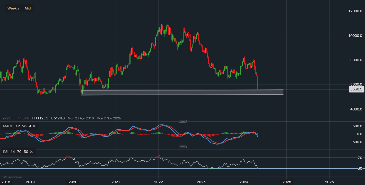Edit the MACD signal period value 9
Screen dimensions: 365x185
[30, 126]
